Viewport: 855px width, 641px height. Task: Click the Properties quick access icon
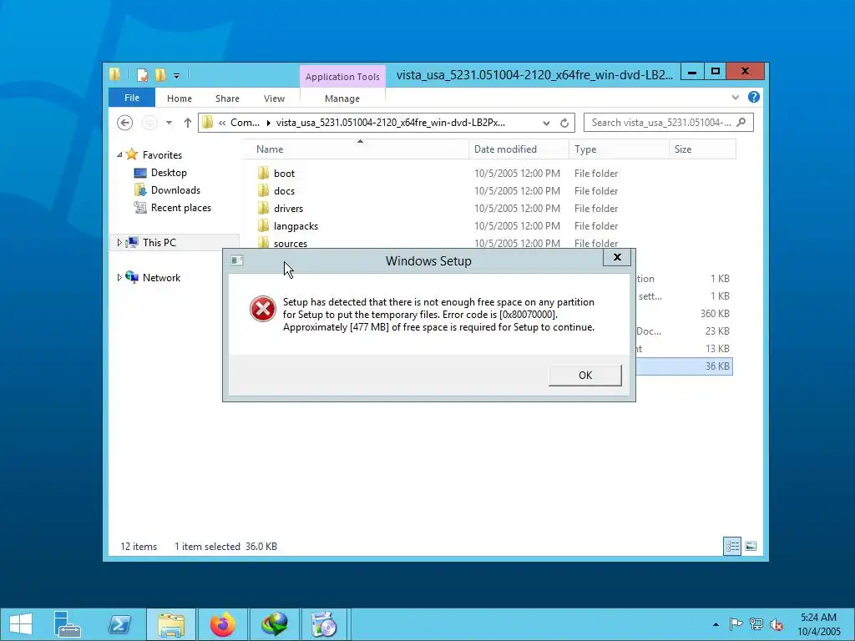coord(142,75)
